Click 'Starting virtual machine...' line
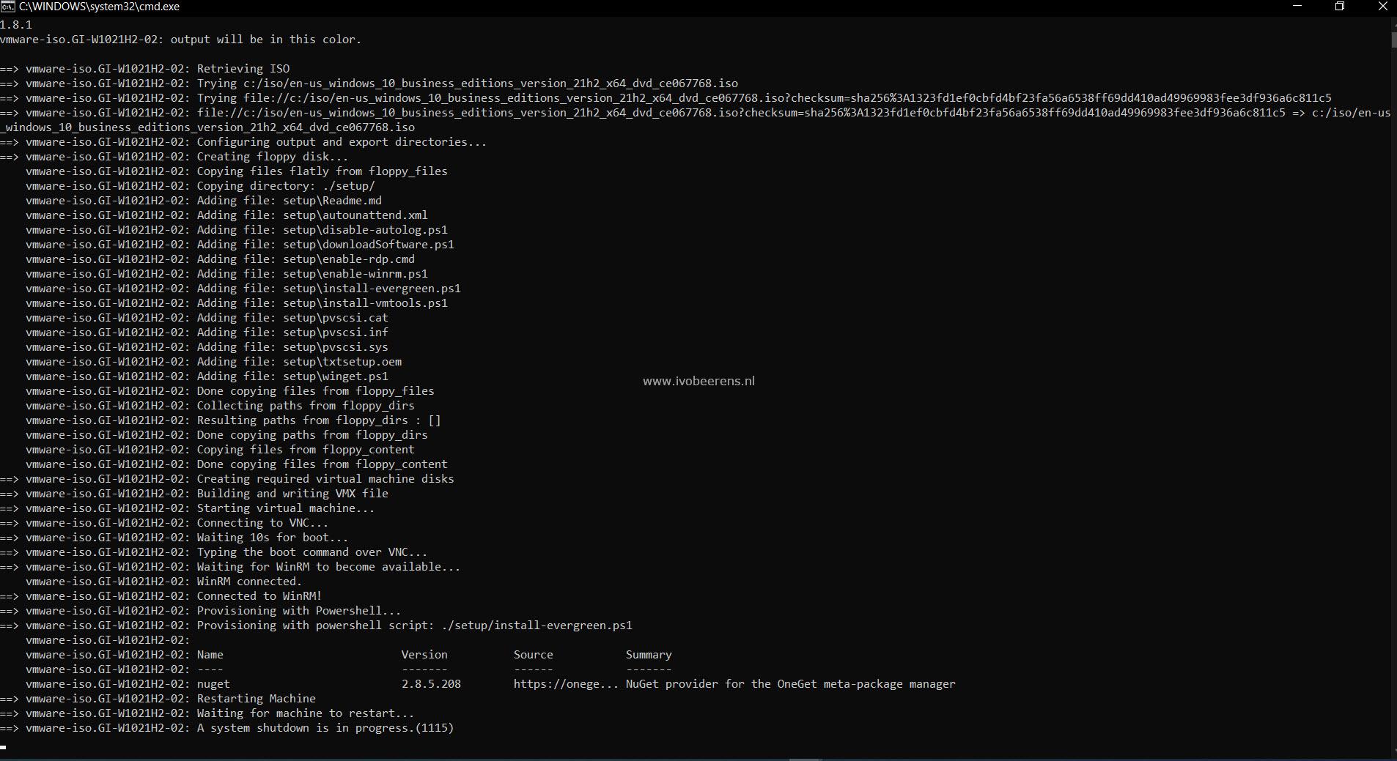 point(286,508)
